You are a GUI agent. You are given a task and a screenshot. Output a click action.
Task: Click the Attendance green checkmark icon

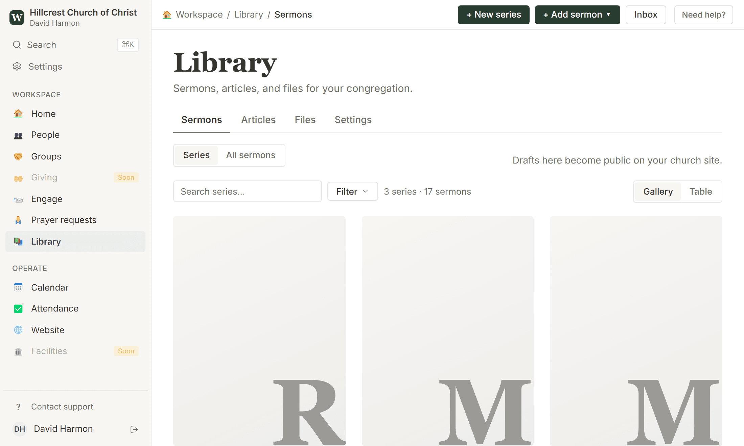[x=18, y=308]
